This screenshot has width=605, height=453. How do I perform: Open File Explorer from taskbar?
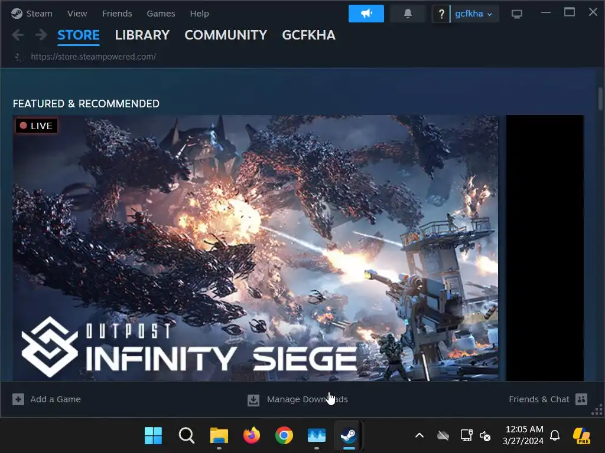pyautogui.click(x=219, y=436)
